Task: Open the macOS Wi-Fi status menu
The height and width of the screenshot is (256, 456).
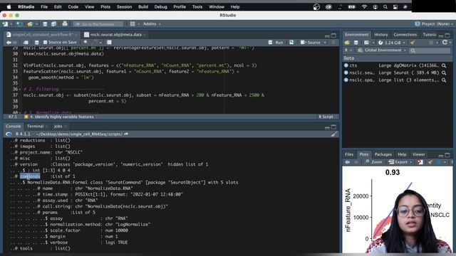Action: [364, 7]
